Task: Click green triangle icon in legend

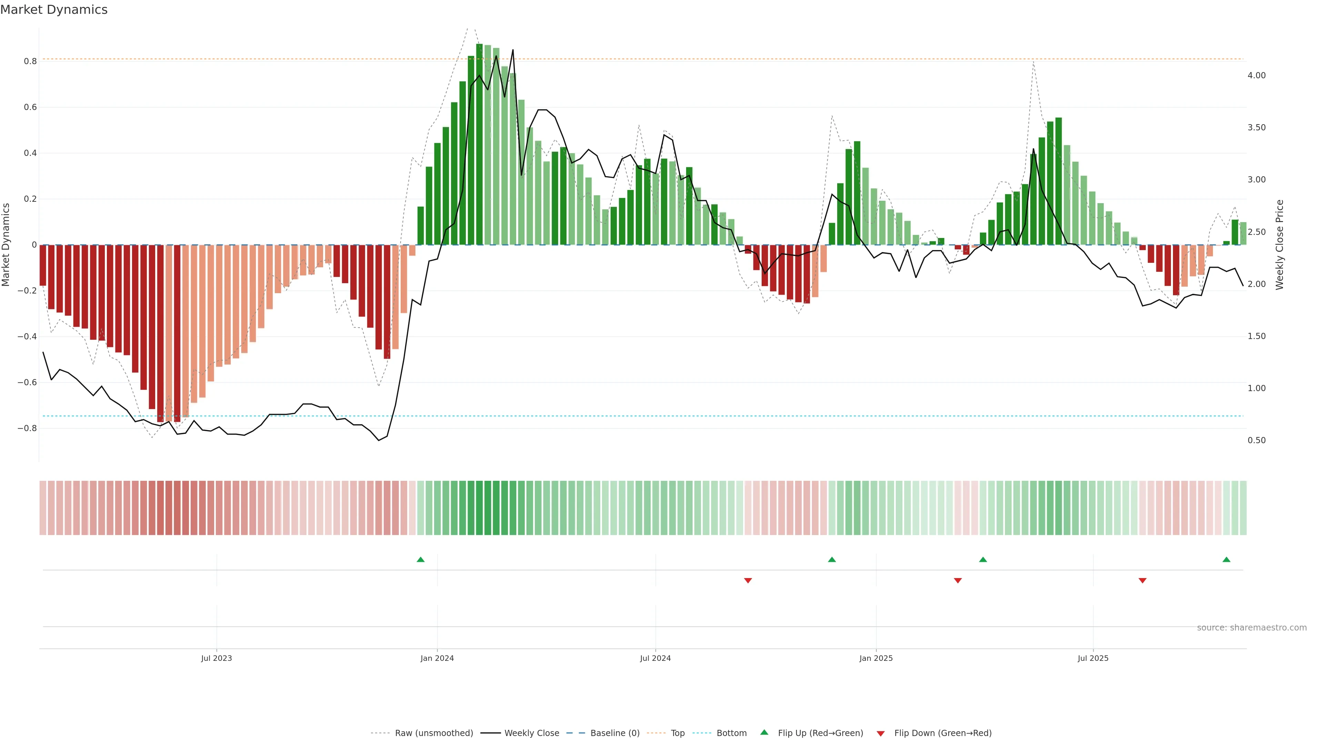Action: click(764, 732)
